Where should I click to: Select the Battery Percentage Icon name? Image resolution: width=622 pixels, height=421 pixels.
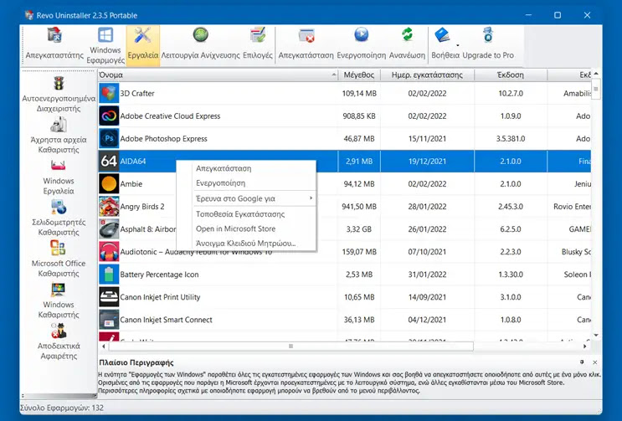tap(159, 275)
